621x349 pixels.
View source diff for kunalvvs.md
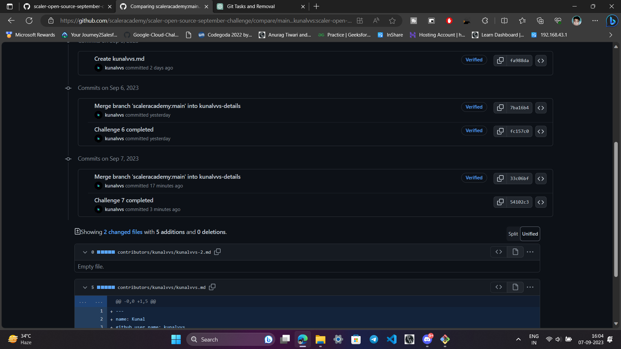pos(498,287)
